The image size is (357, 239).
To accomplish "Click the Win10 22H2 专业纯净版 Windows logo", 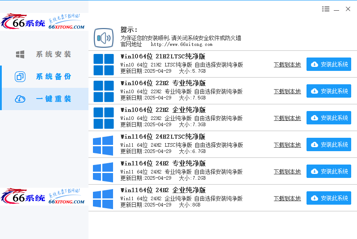I will (x=104, y=91).
